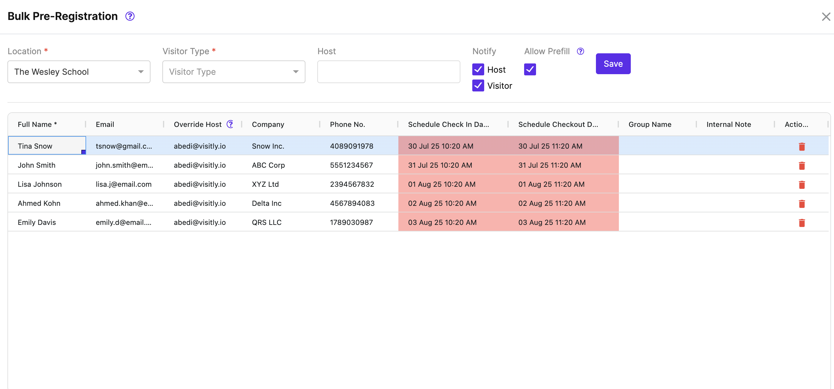The width and height of the screenshot is (834, 389).
Task: Delete the Emily Davis row
Action: [x=801, y=223]
